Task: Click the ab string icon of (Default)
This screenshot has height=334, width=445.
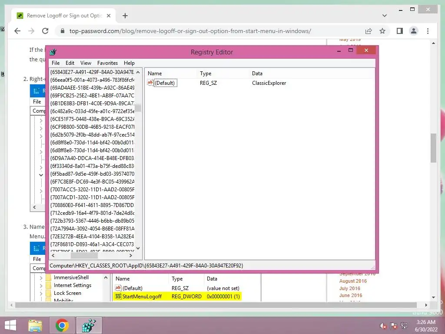Action: pyautogui.click(x=150, y=83)
